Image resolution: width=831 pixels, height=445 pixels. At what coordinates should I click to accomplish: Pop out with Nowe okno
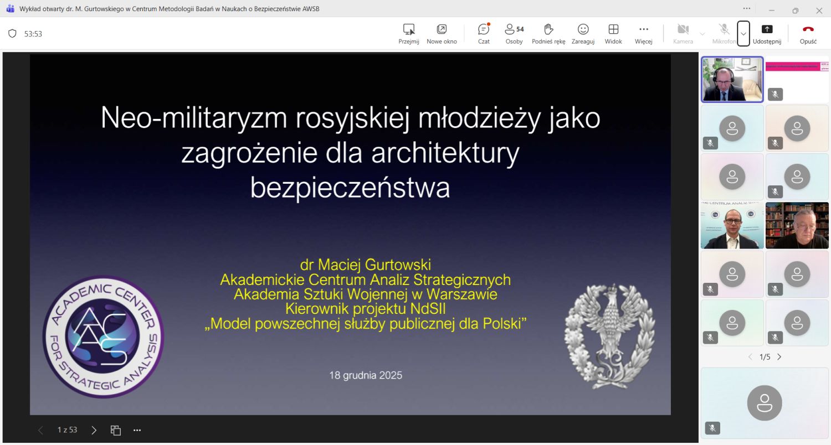442,34
